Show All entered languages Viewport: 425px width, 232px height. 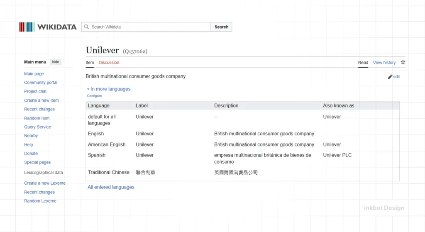(111, 187)
